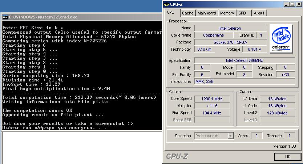Click the Core Speed value 1200.1 MHz
Viewport: 303px width, 164px height.
pyautogui.click(x=212, y=99)
